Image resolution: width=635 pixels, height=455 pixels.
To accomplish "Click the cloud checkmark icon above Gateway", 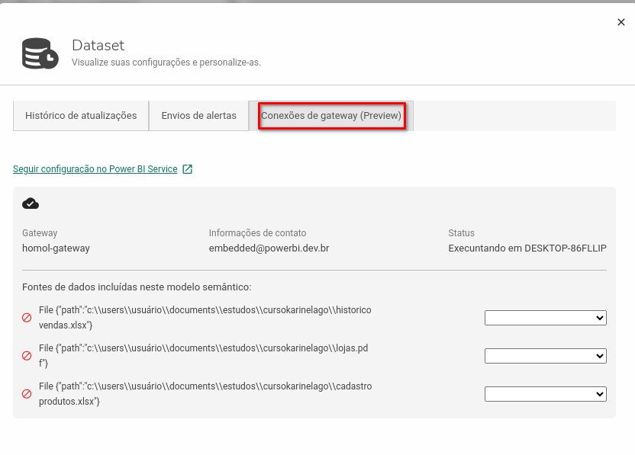I will (31, 203).
